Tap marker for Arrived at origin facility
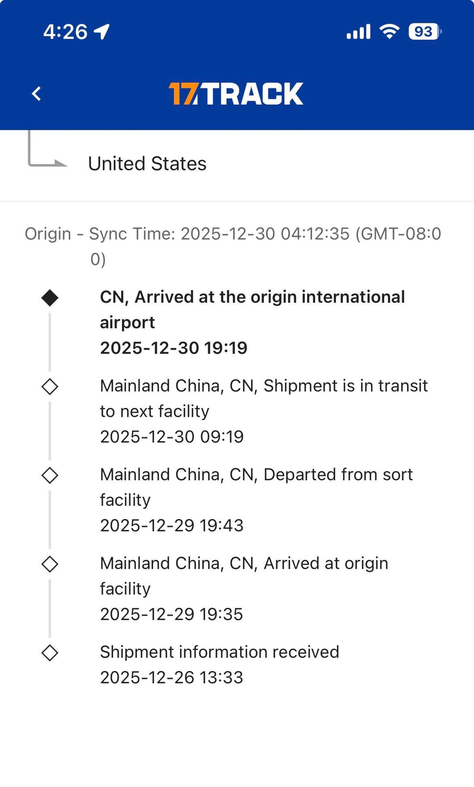This screenshot has width=474, height=787. pyautogui.click(x=50, y=564)
